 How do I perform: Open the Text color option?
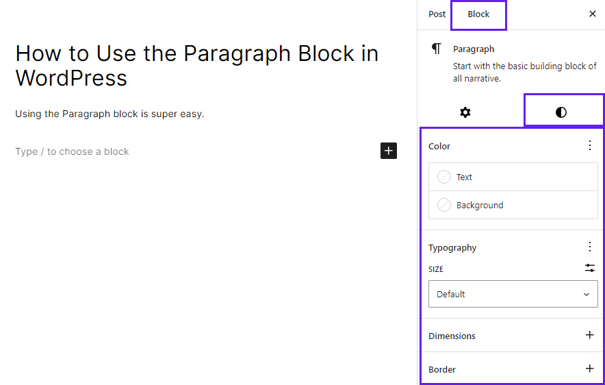click(x=513, y=177)
